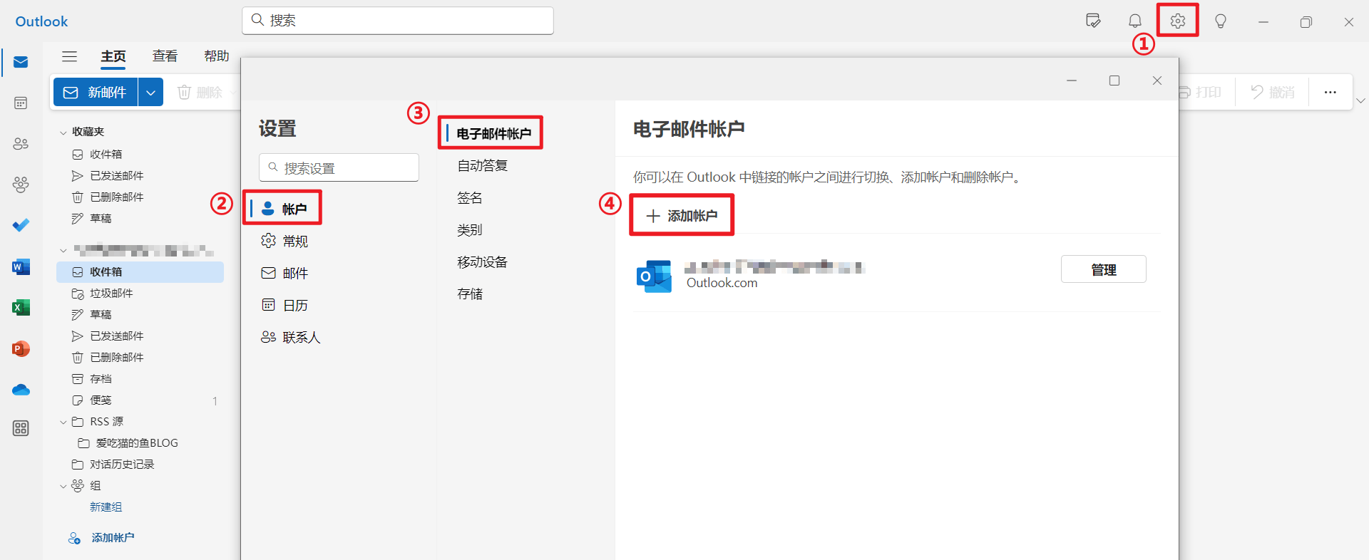The height and width of the screenshot is (560, 1369).
Task: Collapse the RSS 源 folder tree
Action: coord(63,422)
